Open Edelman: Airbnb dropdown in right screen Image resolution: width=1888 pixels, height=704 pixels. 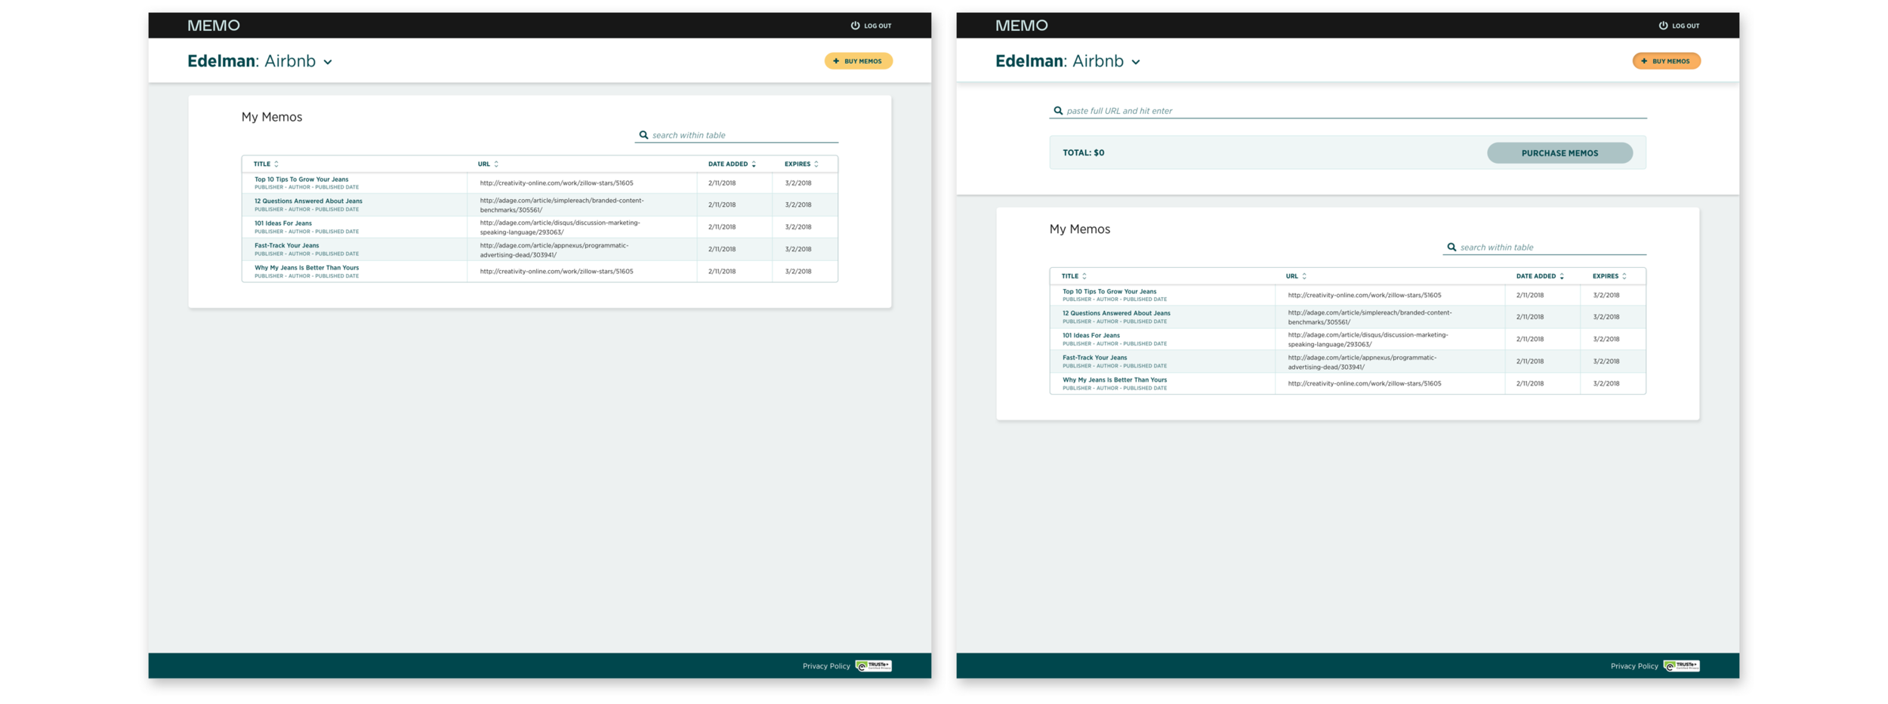(x=1136, y=63)
